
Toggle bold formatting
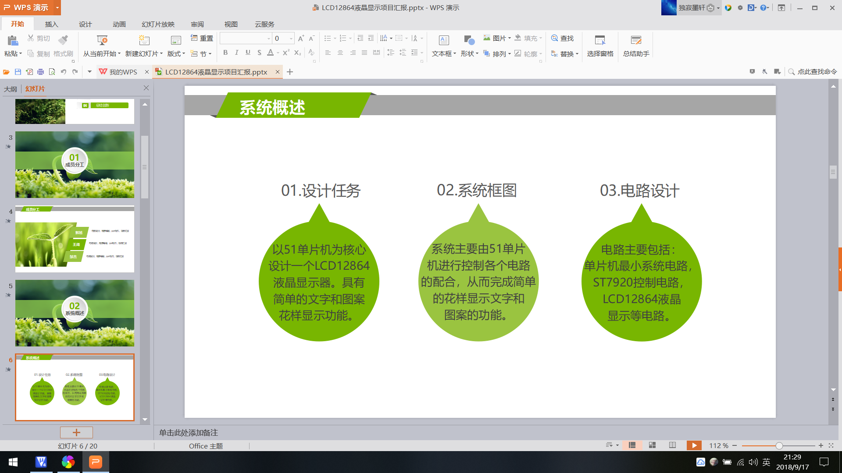click(225, 53)
